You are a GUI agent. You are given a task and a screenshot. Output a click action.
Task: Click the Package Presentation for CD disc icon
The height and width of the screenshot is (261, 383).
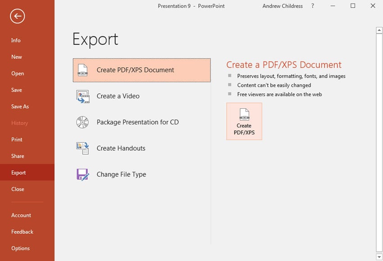pos(82,122)
